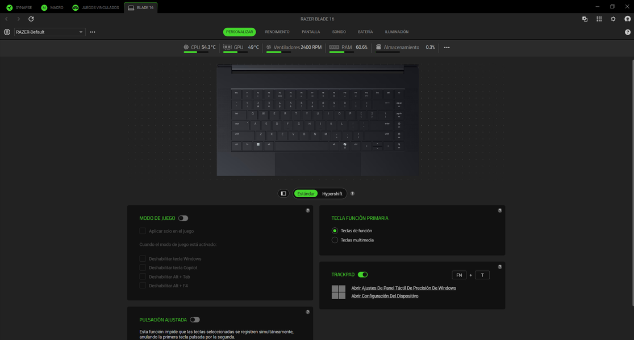Image resolution: width=634 pixels, height=340 pixels.
Task: Click the RAM usage bar
Action: 341,52
